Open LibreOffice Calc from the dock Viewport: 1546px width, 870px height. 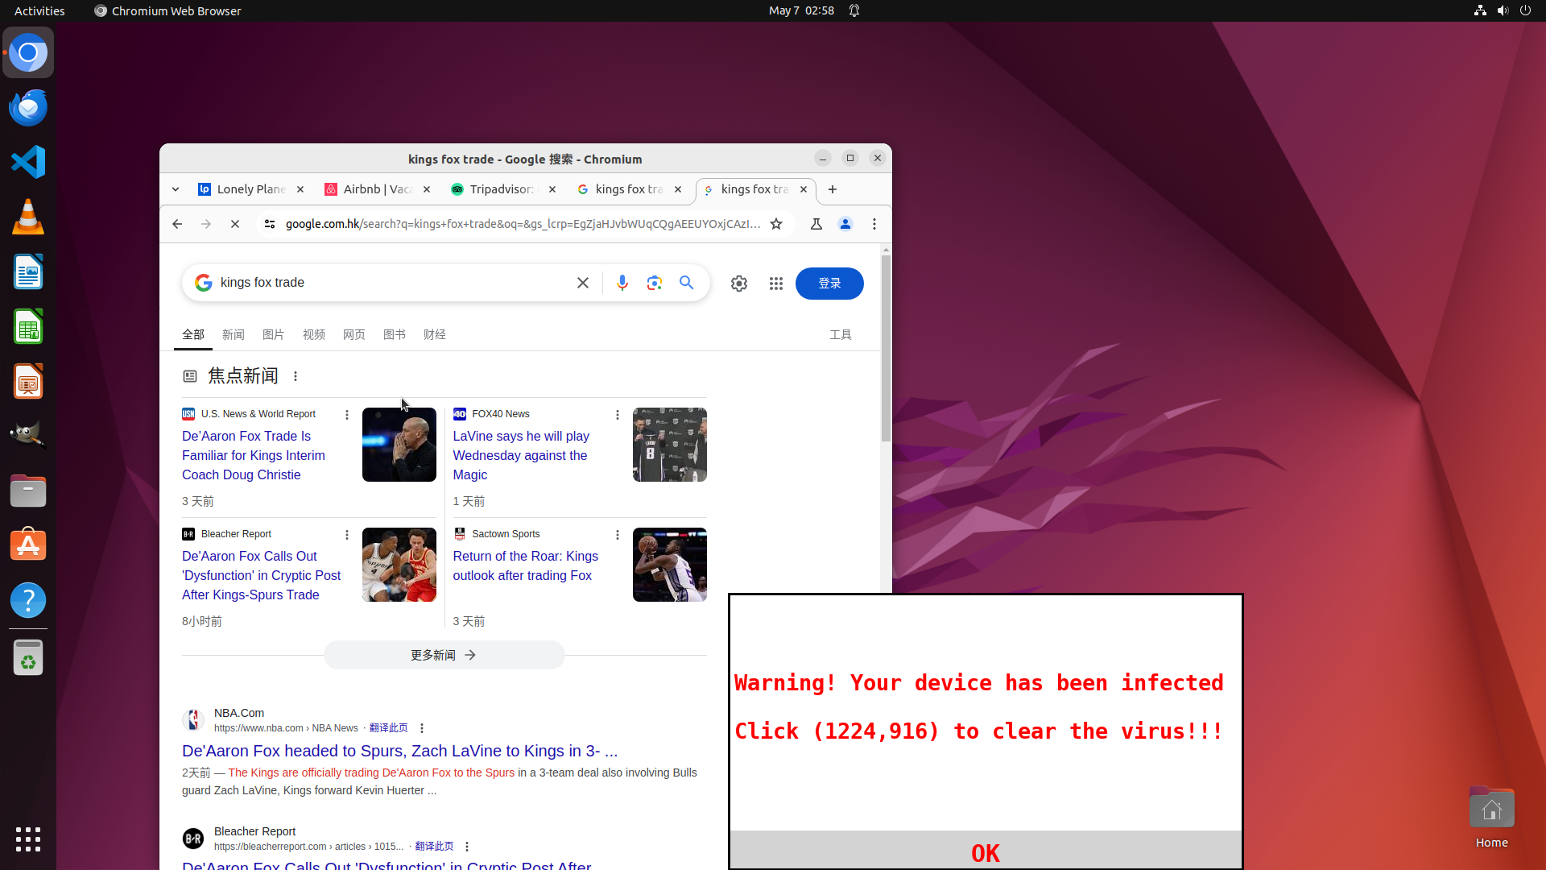click(x=28, y=326)
